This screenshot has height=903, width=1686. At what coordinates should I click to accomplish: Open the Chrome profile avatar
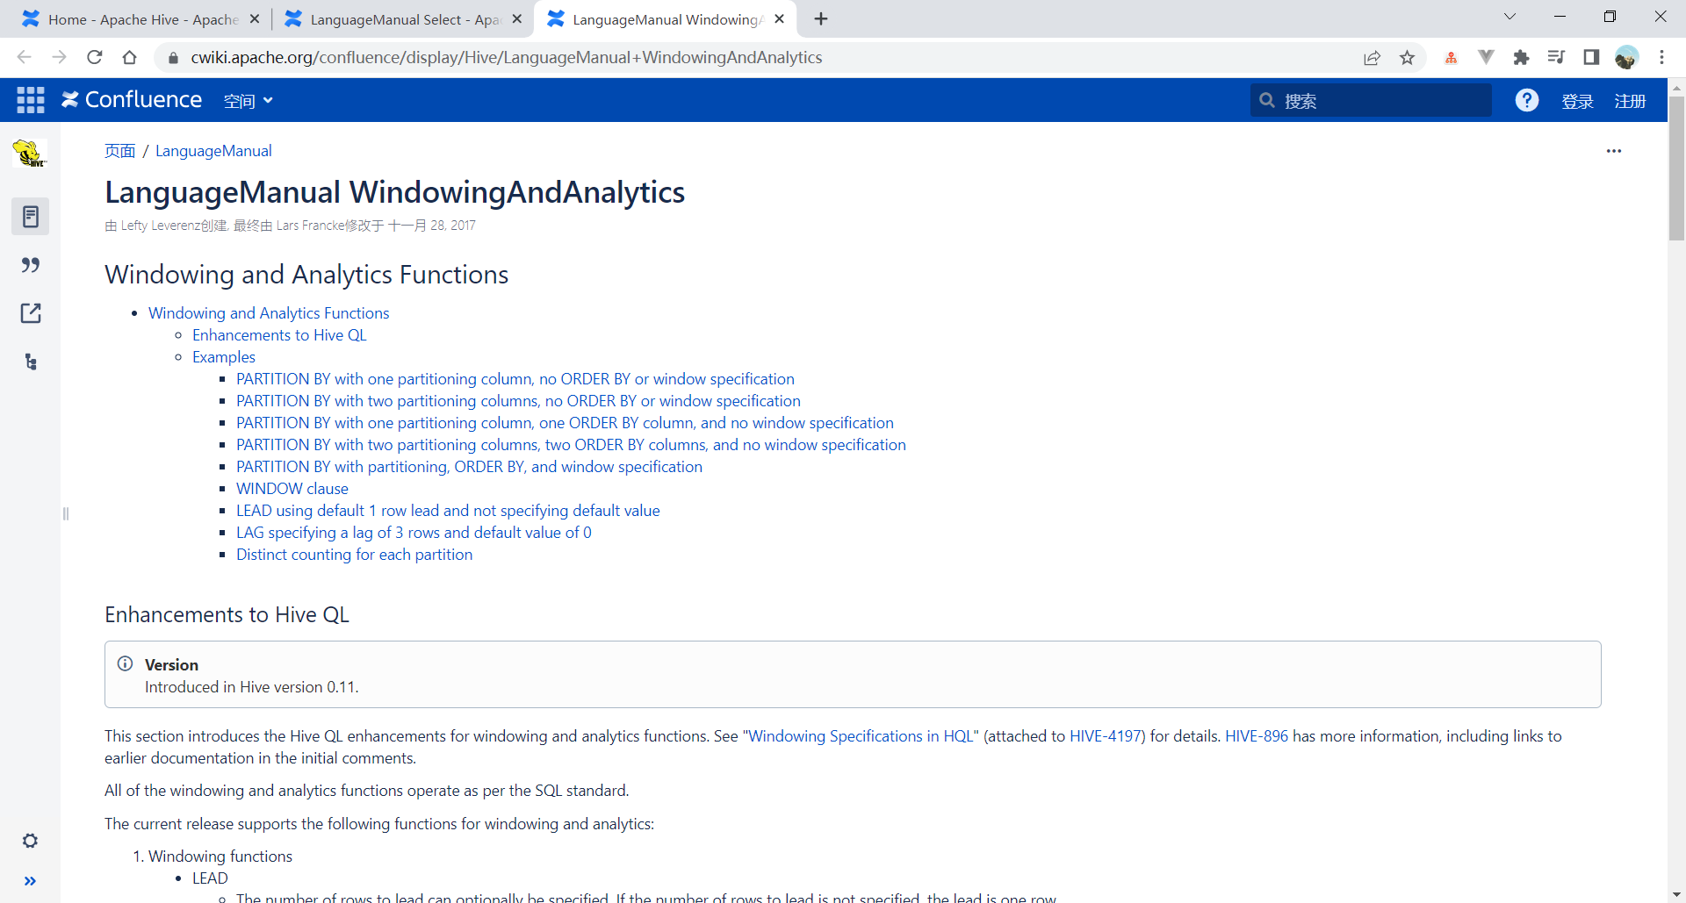tap(1626, 57)
